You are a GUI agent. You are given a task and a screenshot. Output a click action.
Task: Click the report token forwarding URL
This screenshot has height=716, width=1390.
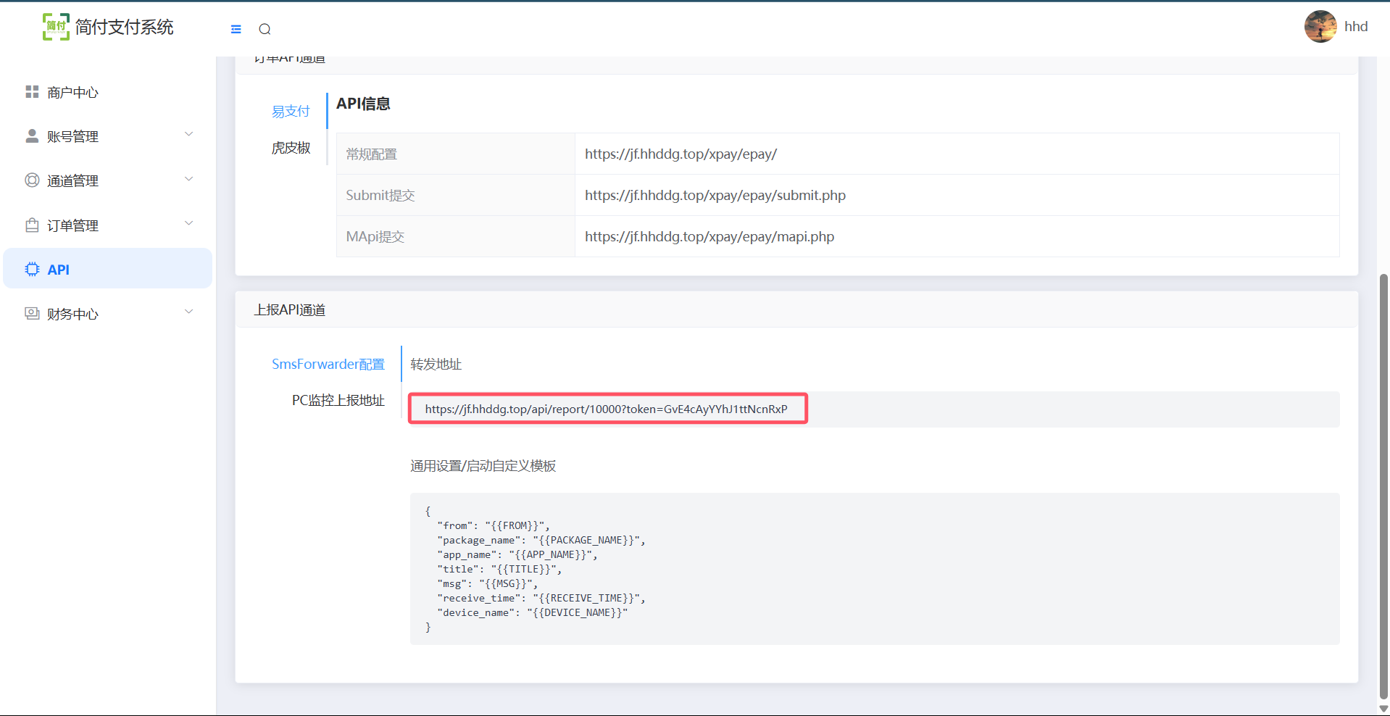[606, 409]
